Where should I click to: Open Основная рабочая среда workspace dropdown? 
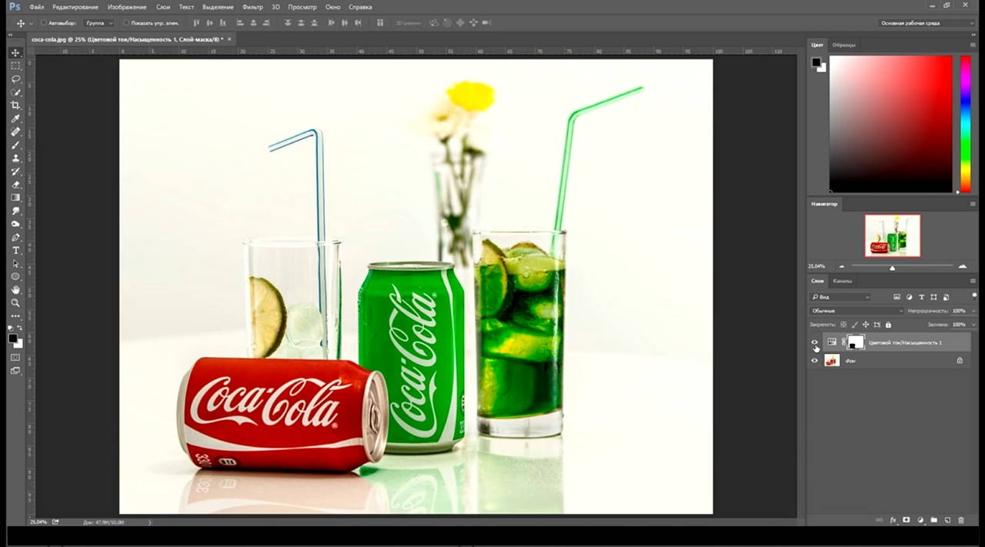[927, 23]
